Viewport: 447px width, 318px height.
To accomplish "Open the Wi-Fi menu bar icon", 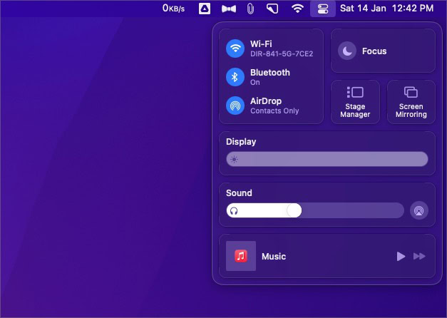I will [x=297, y=9].
